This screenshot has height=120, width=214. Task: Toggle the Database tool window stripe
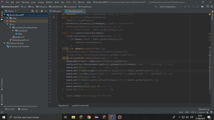213,16
